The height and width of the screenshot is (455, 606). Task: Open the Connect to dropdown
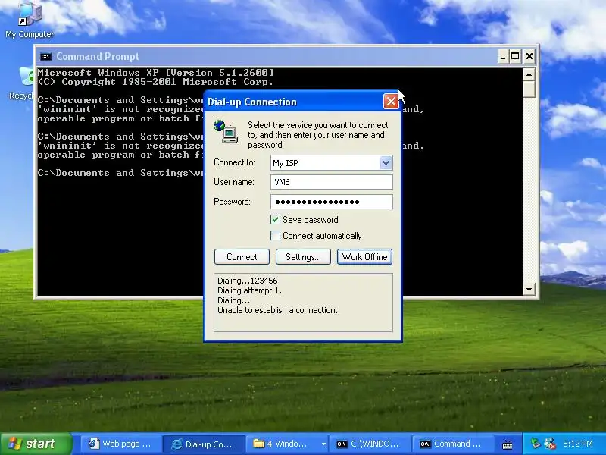[386, 163]
